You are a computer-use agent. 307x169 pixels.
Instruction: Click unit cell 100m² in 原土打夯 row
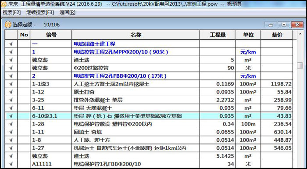point(248,92)
